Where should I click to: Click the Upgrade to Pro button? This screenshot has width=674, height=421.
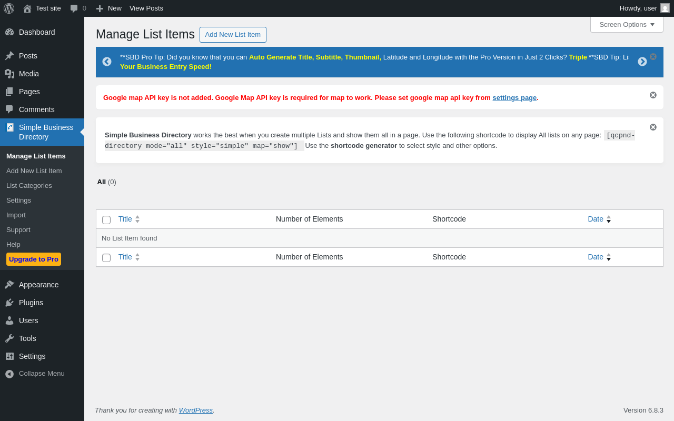click(34, 259)
